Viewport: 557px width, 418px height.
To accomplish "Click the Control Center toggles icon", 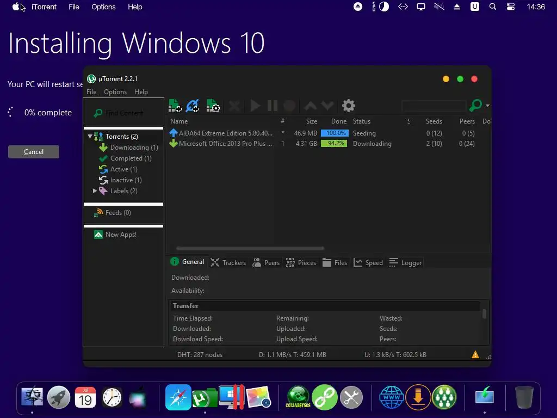I will click(x=511, y=7).
